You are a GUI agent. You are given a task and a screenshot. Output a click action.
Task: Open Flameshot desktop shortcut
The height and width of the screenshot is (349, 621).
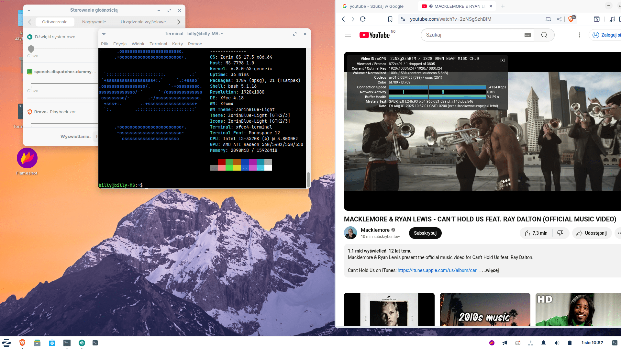click(27, 162)
